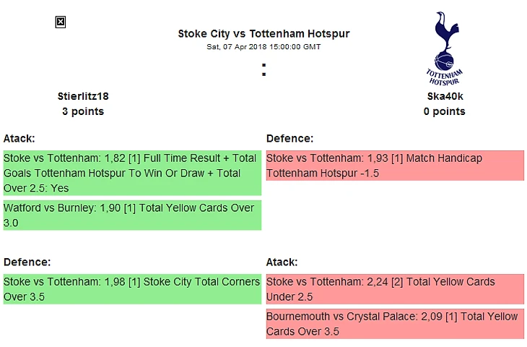Click the Tottenham Hotspur wordmark under the crest
This screenshot has width=527, height=347.
[444, 76]
